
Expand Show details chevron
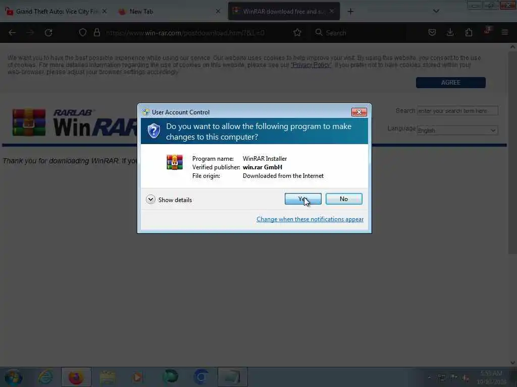coord(150,200)
